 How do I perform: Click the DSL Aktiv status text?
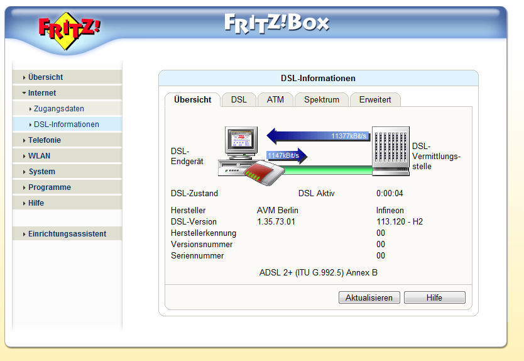tap(316, 193)
